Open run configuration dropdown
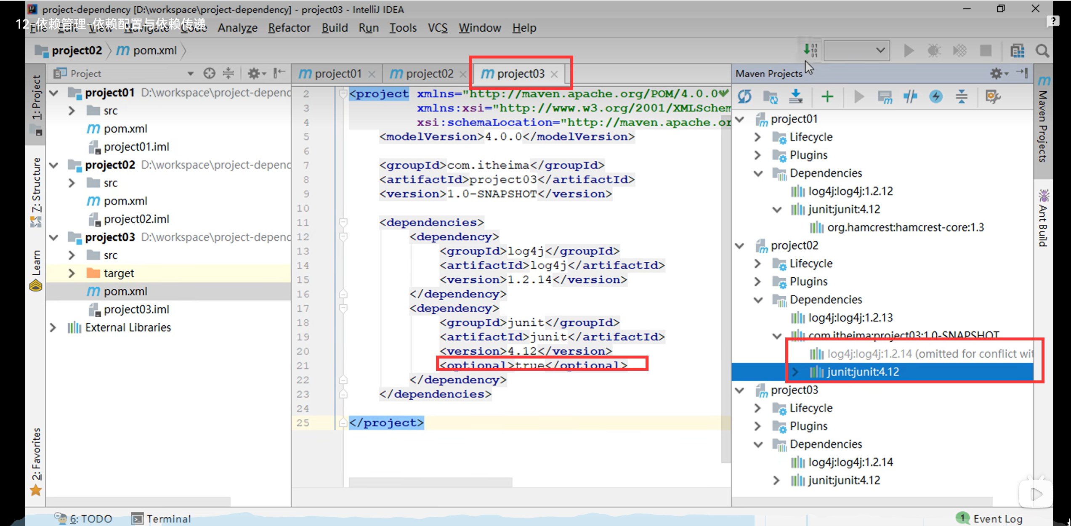The height and width of the screenshot is (526, 1071). click(x=856, y=50)
